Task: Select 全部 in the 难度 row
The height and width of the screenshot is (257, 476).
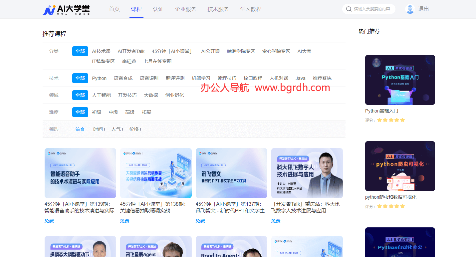Action: (80, 112)
